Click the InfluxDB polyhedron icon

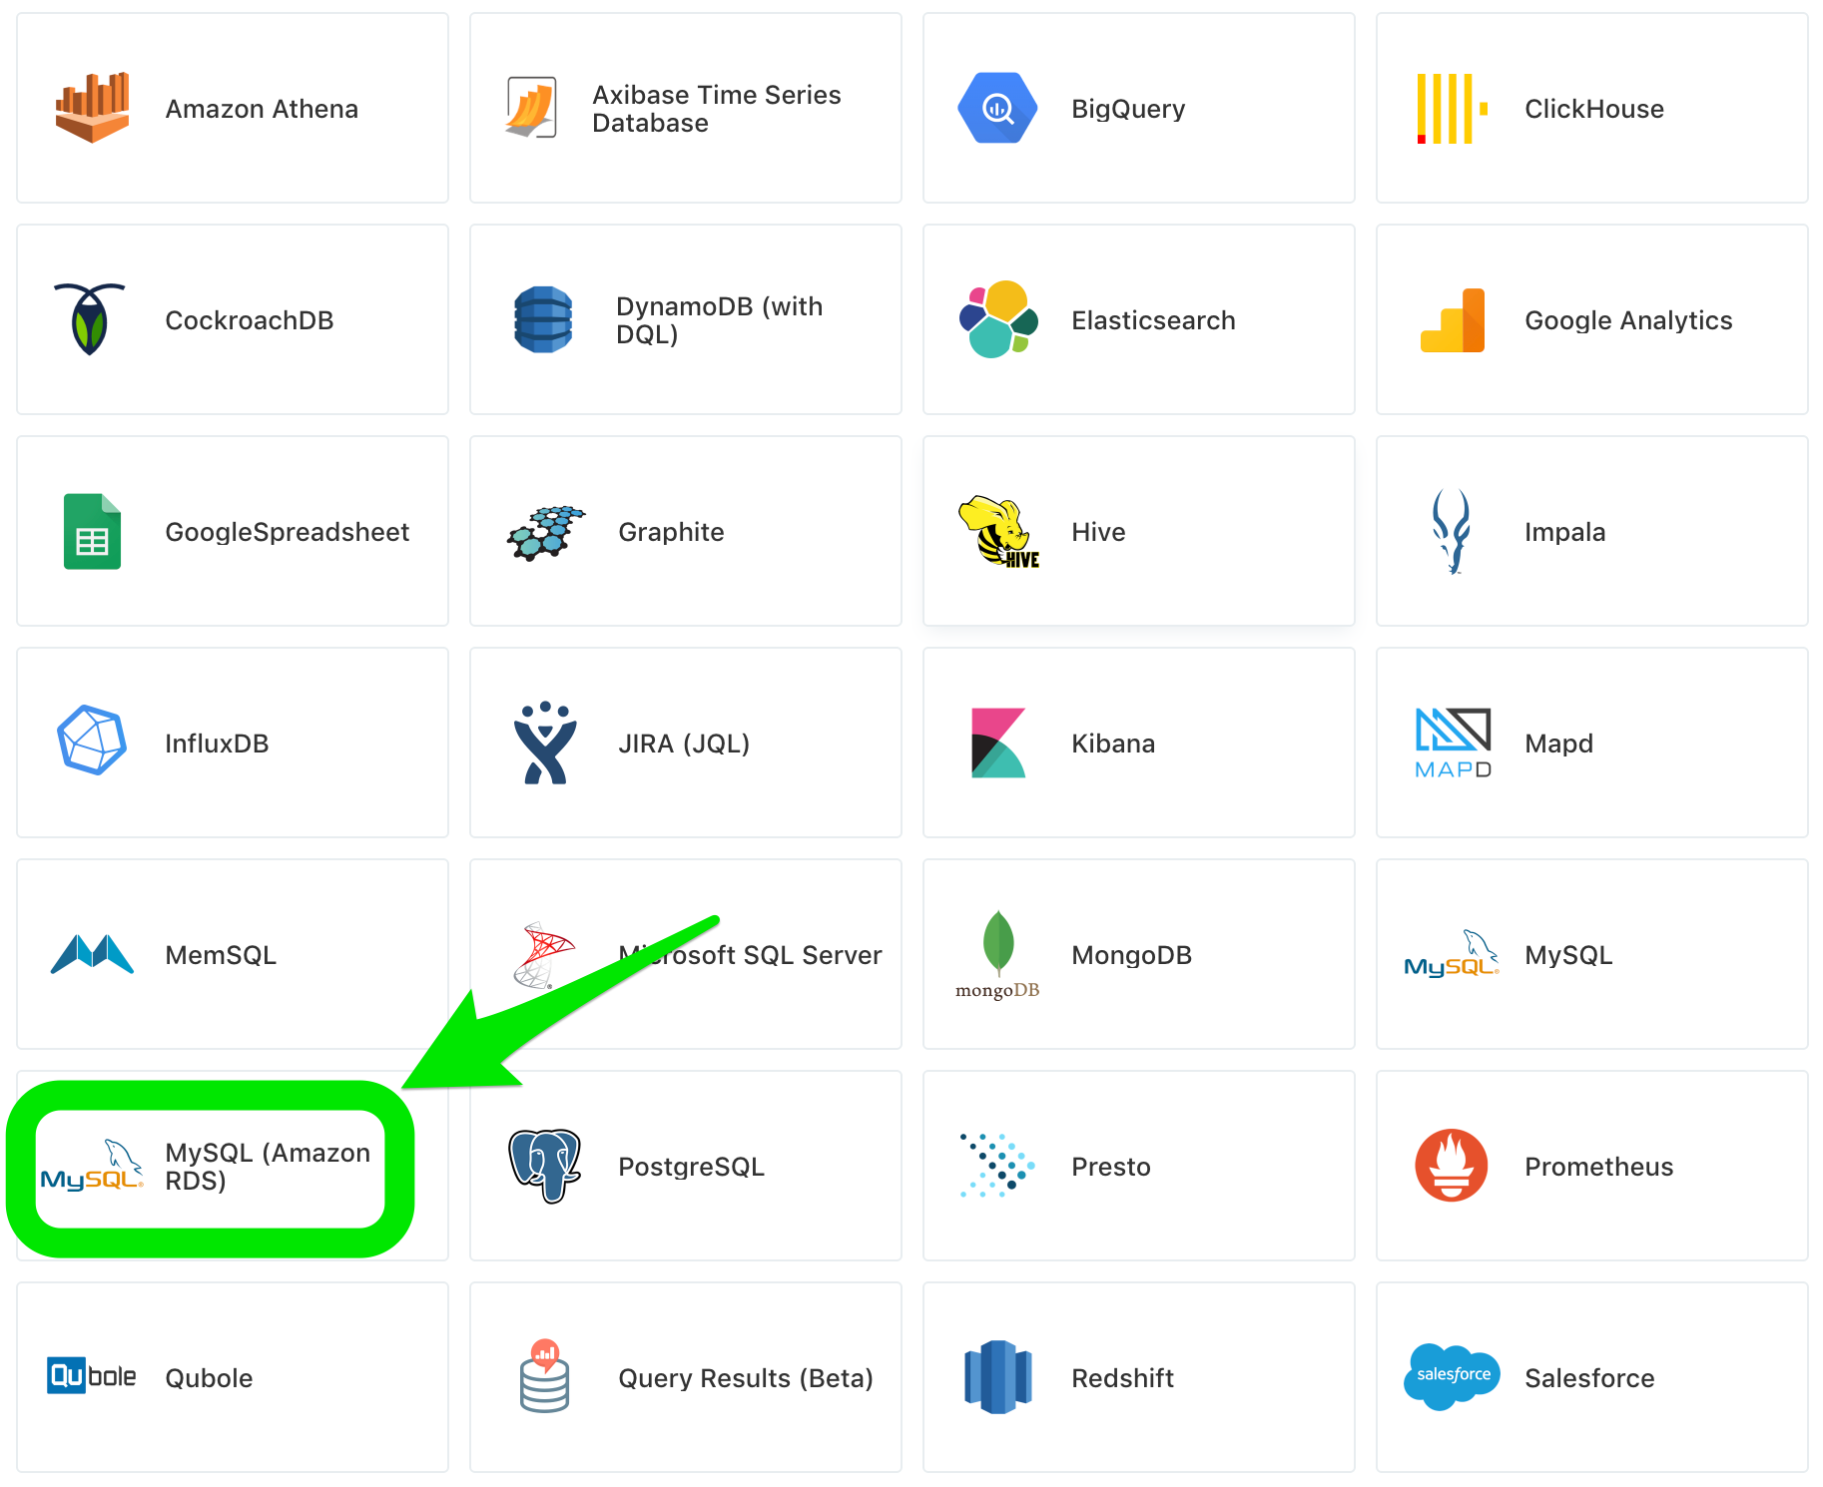[92, 741]
